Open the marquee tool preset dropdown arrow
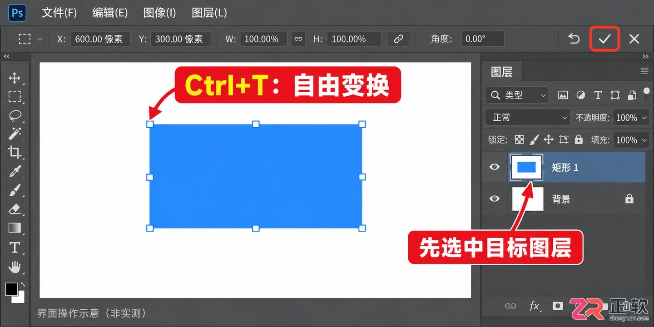This screenshot has width=654, height=327. 40,40
